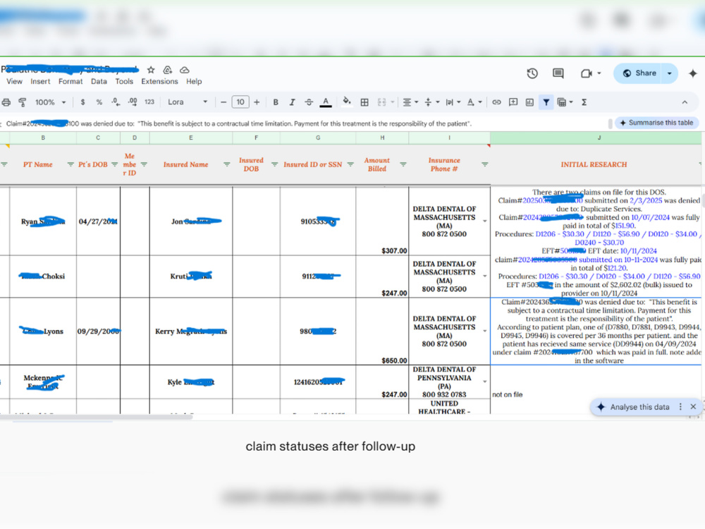
Task: Click the merge cells icon
Action: tap(381, 102)
